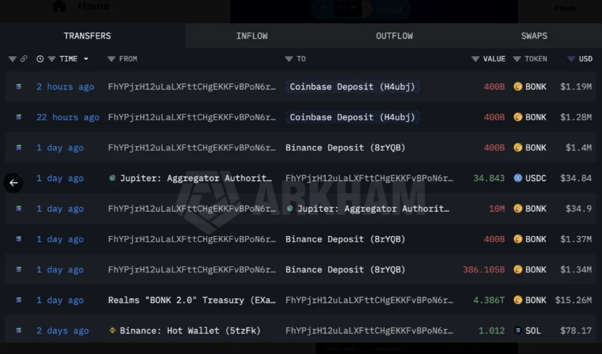The height and width of the screenshot is (354, 602).
Task: Click the 386.105B value cell
Action: click(x=484, y=269)
